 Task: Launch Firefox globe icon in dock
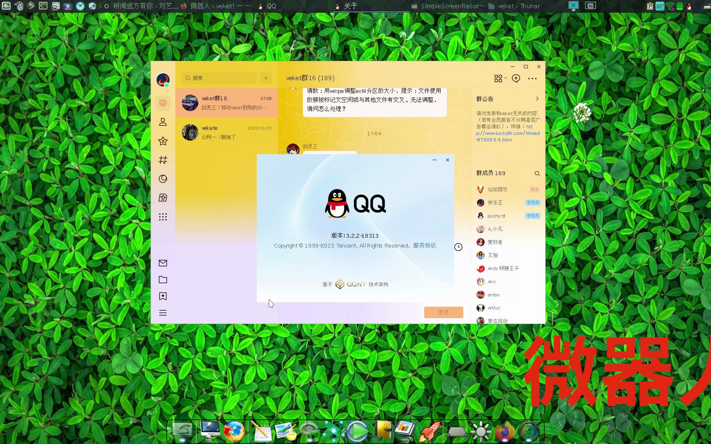234,431
